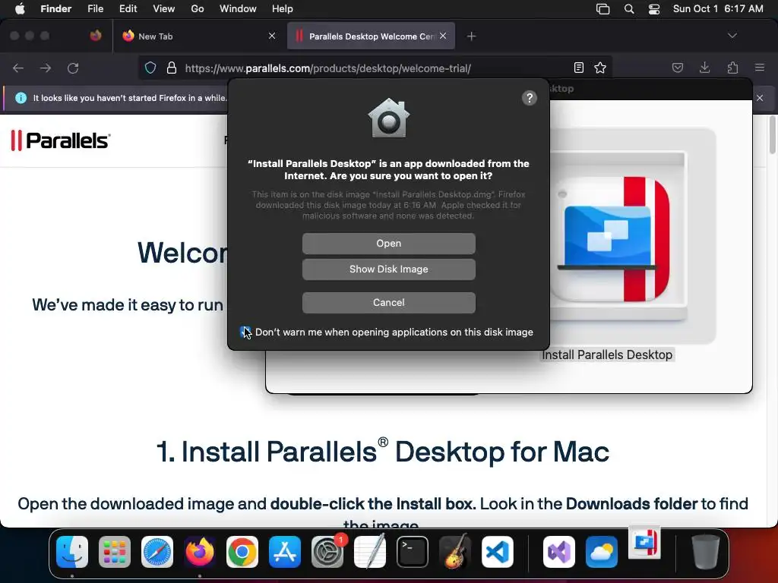Click Parallels installer icon in Dock
Viewport: 778px width, 583px height.
pyautogui.click(x=644, y=542)
